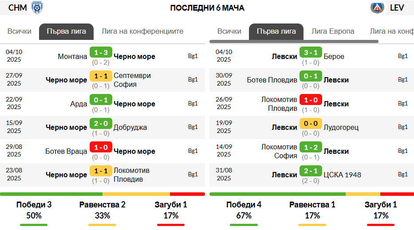Click the Левски Загуби 1 17% statistic

pos(381,210)
